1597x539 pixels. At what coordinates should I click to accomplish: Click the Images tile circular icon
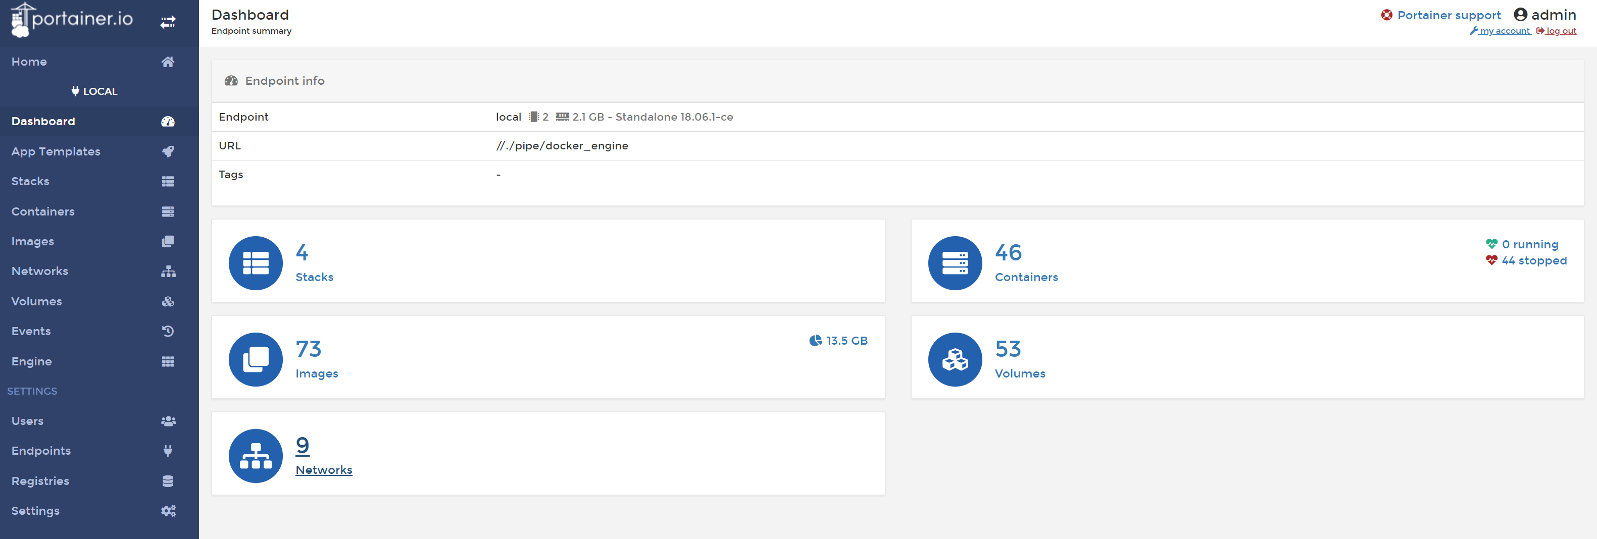[256, 359]
